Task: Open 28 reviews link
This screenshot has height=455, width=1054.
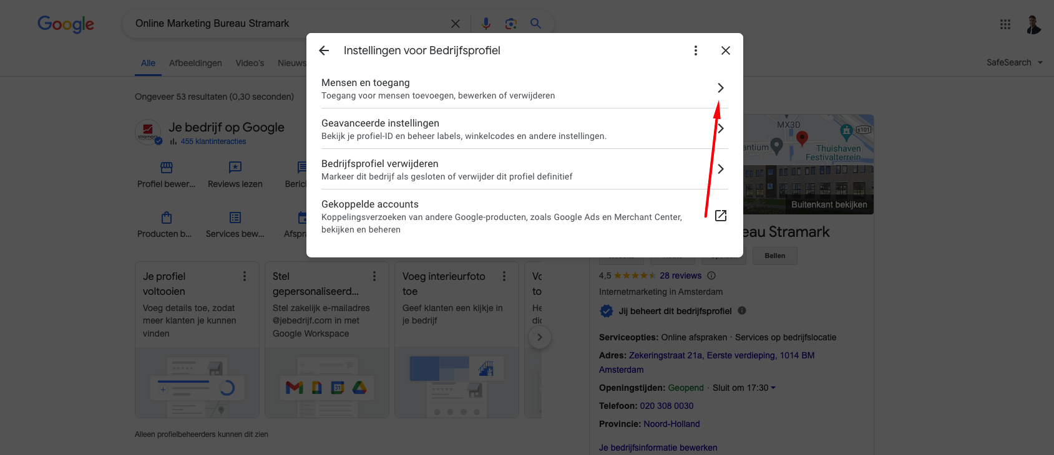Action: (x=680, y=275)
